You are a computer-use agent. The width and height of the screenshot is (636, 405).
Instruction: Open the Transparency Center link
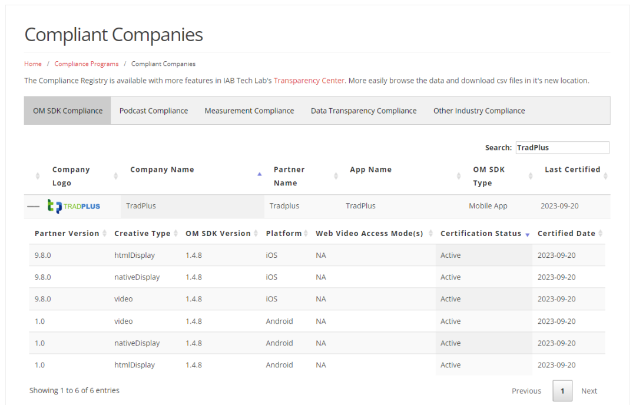309,81
